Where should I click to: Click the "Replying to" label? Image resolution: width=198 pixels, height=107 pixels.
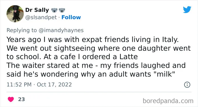point(22,30)
